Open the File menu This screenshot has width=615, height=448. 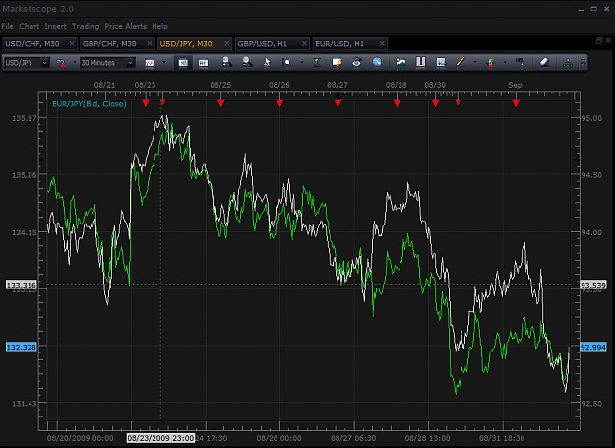coord(8,26)
